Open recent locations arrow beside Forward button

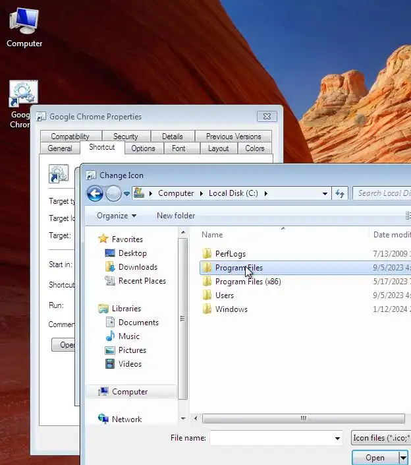pyautogui.click(x=126, y=194)
